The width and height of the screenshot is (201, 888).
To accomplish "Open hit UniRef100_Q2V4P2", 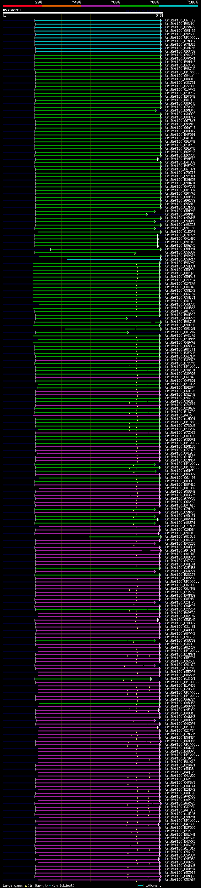I will tap(180, 27).
